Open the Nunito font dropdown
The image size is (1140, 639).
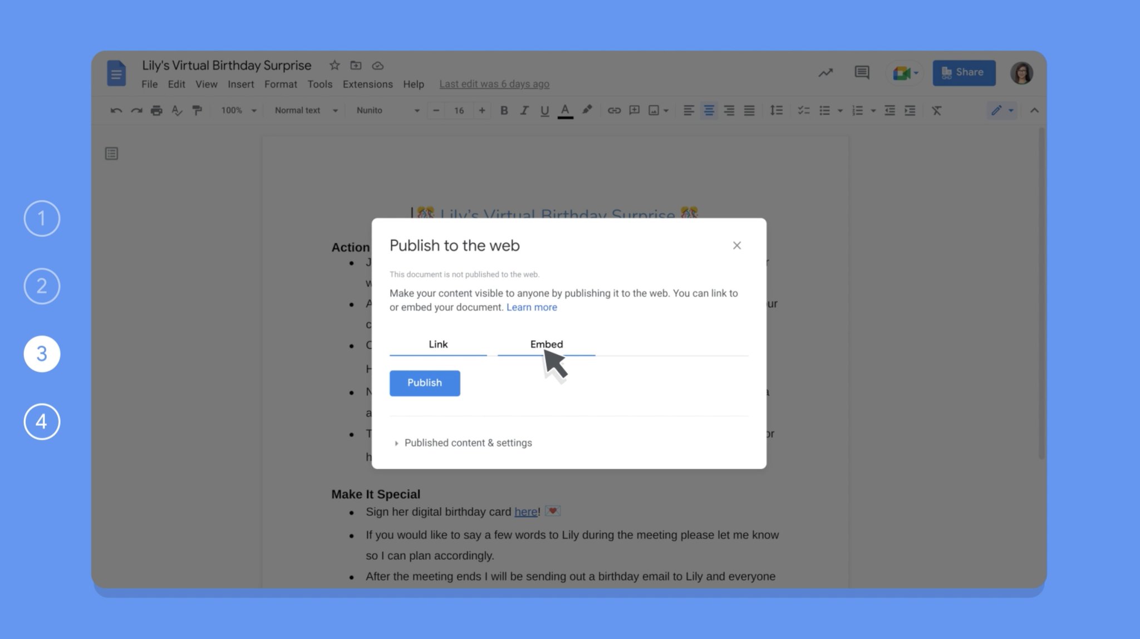tap(387, 110)
